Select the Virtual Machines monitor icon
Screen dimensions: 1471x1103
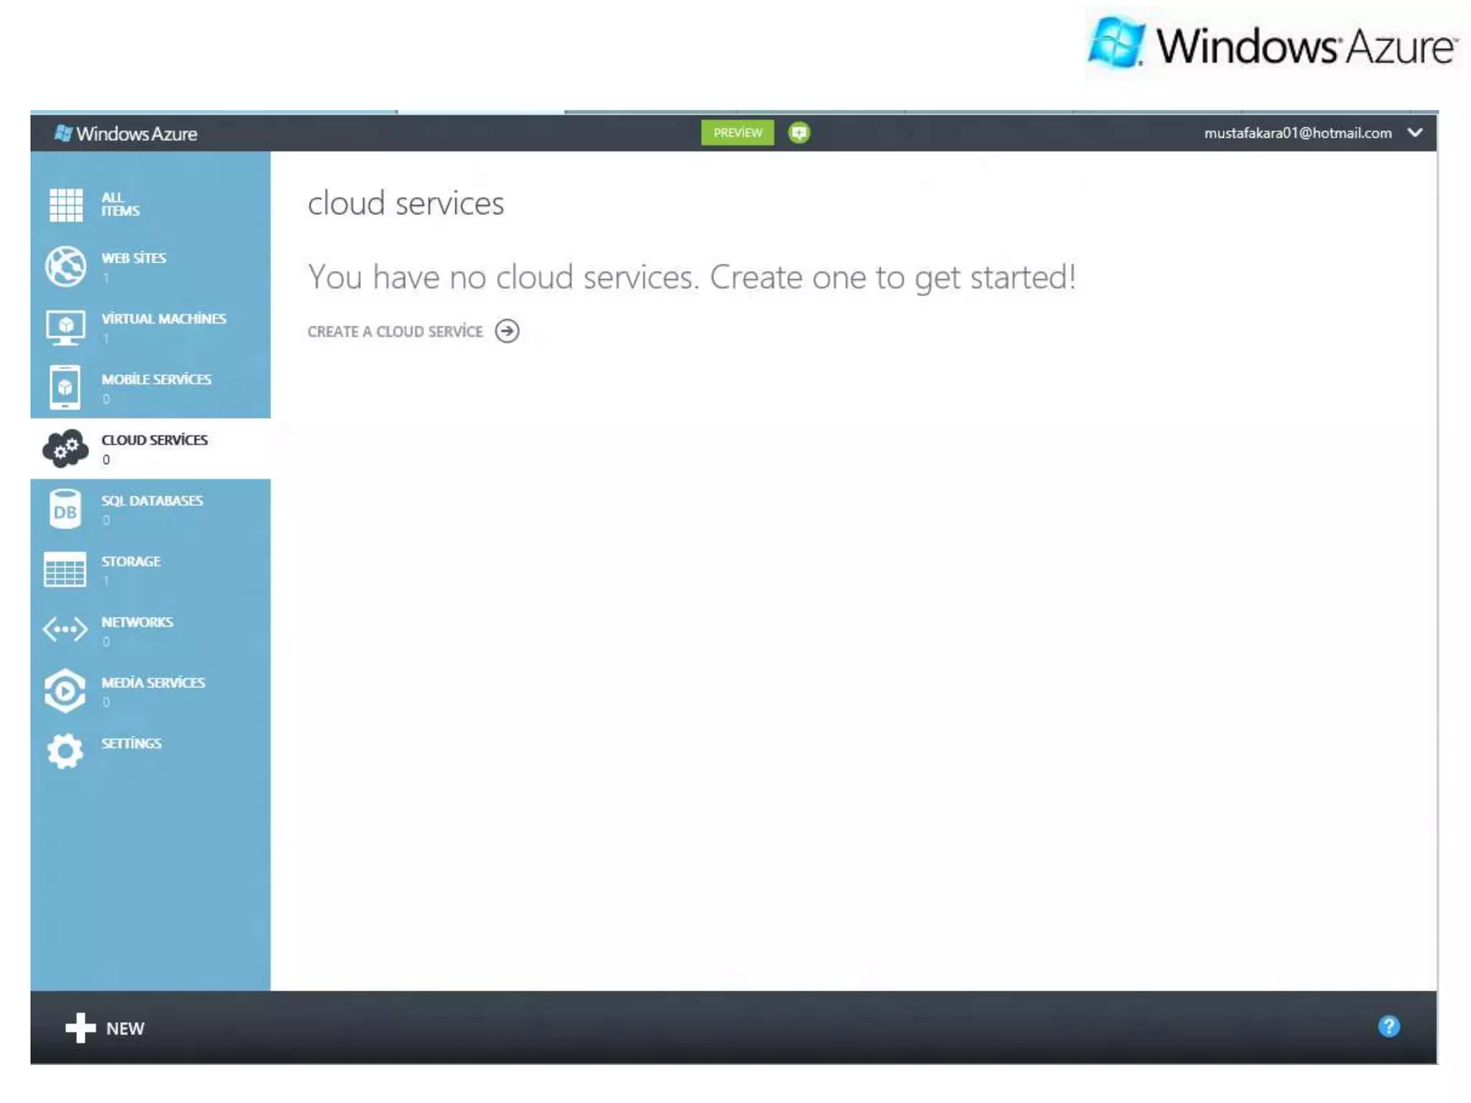(65, 327)
